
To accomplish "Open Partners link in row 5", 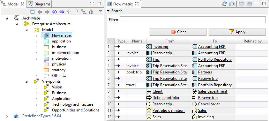I will 205,72.
